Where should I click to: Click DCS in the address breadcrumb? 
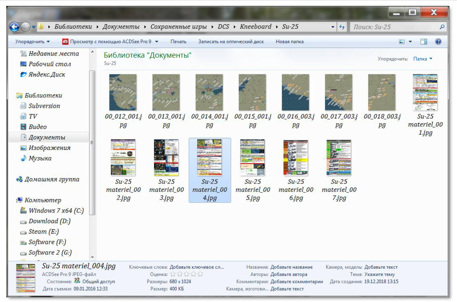click(223, 27)
